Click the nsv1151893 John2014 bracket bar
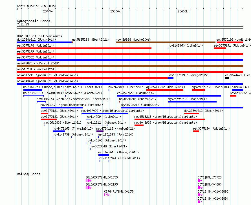The width and height of the screenshot is (251, 205). click(x=104, y=137)
